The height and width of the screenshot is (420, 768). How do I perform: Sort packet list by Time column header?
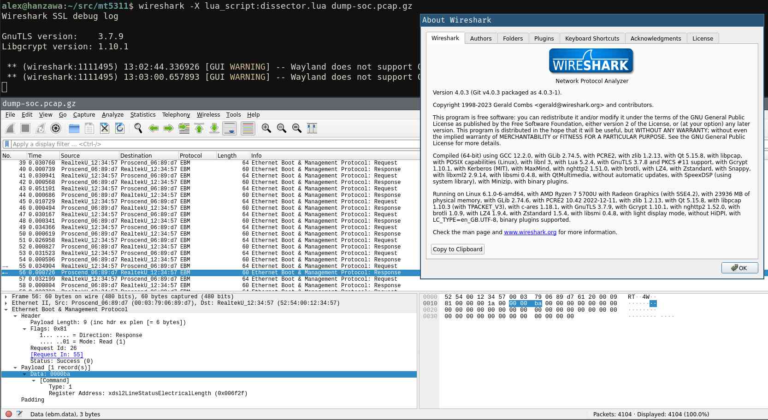(43, 156)
